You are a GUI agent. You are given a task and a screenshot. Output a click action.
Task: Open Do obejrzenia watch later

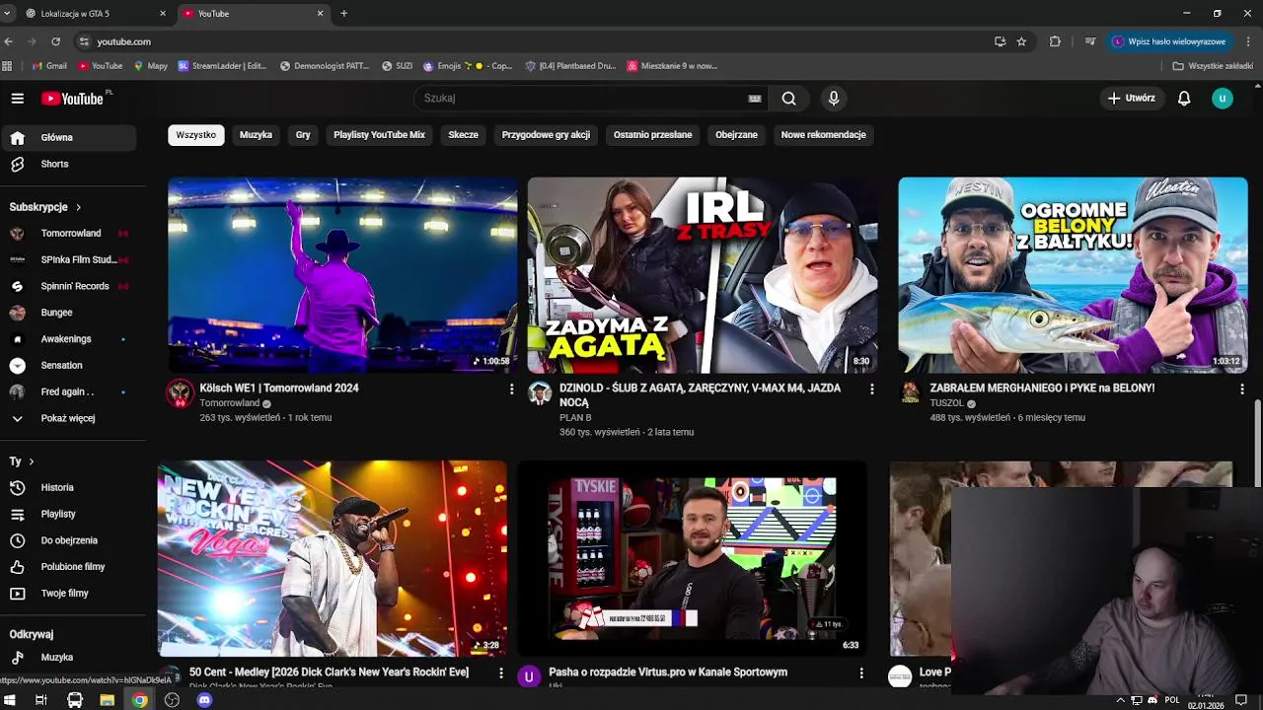[68, 540]
